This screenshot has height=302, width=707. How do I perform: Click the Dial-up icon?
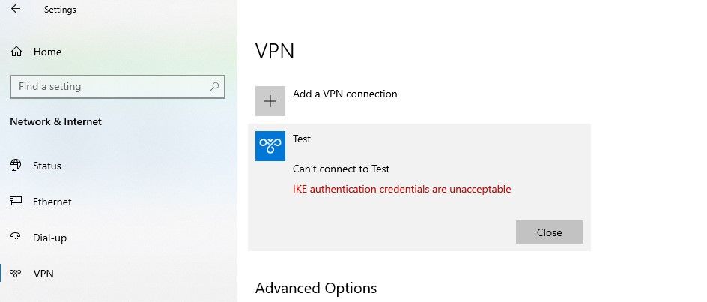click(16, 238)
